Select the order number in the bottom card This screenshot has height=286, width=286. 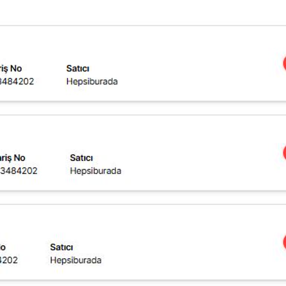coord(9,260)
